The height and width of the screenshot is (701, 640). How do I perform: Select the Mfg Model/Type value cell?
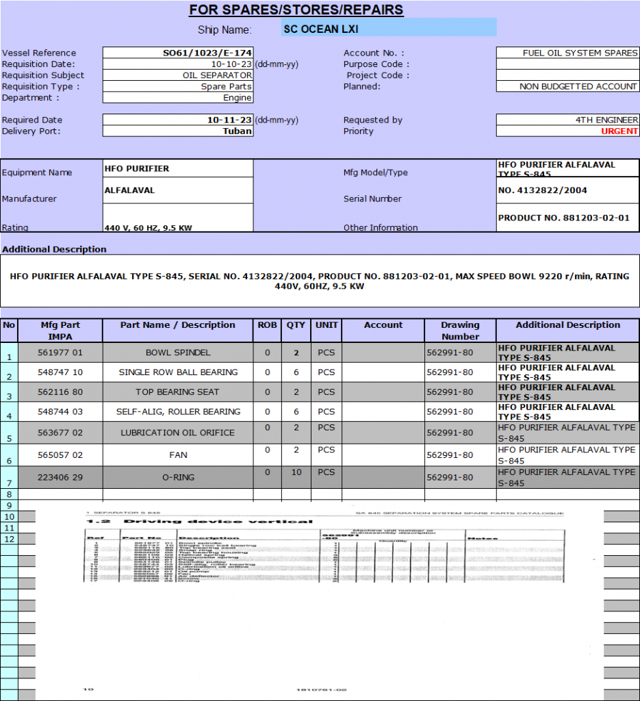point(567,168)
